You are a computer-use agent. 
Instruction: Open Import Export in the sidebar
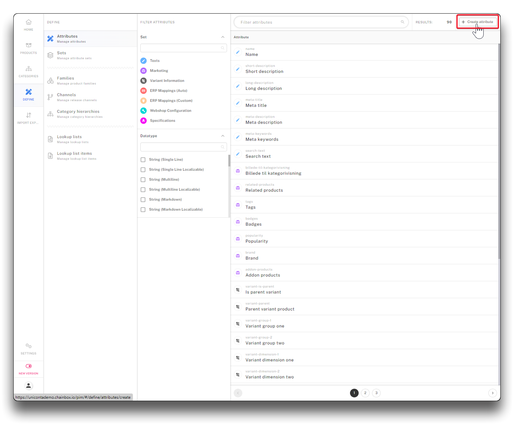[x=29, y=118]
